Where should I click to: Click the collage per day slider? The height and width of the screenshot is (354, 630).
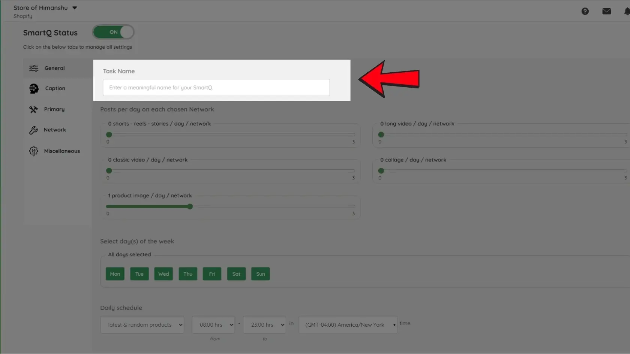(x=502, y=170)
